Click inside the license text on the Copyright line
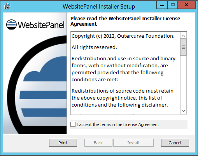198x156 pixels. pyautogui.click(x=123, y=36)
